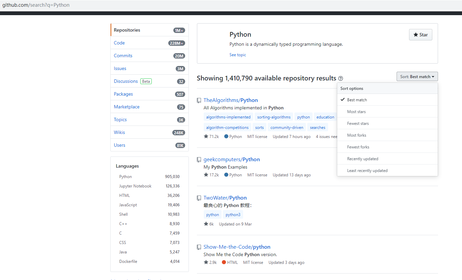This screenshot has height=280, width=462.
Task: Click the repo icon beside TheAlgorithms/Python
Action: (x=199, y=100)
